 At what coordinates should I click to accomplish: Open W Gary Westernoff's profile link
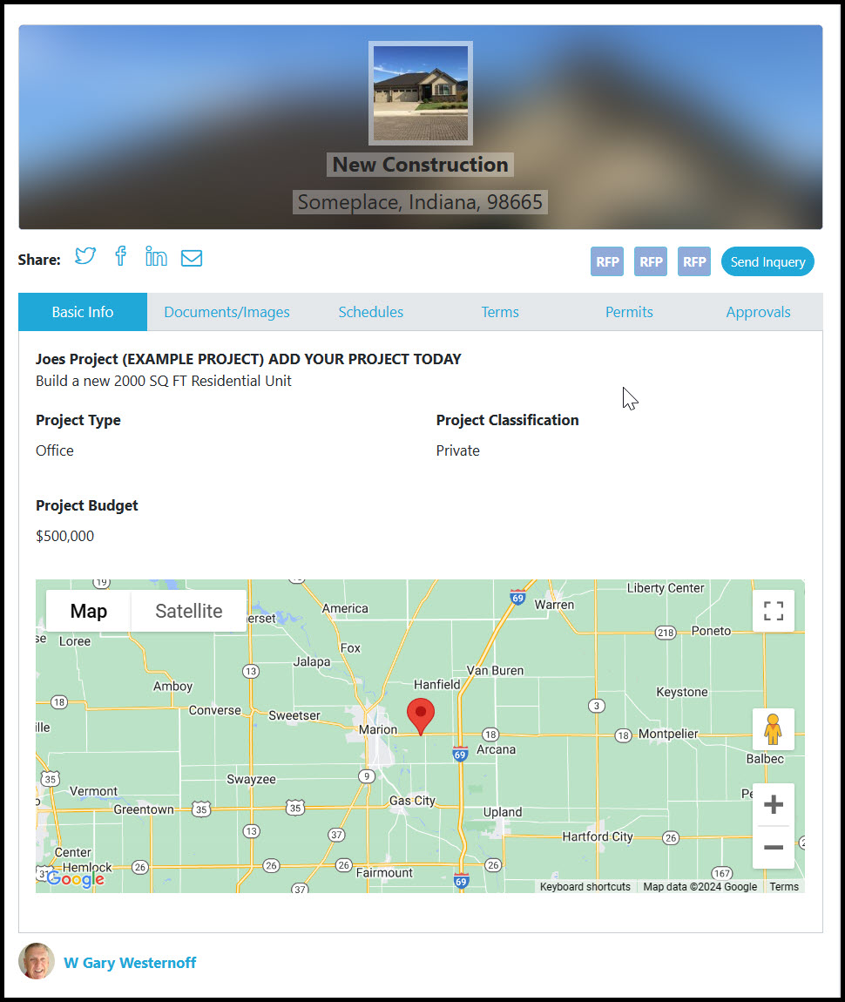[130, 962]
